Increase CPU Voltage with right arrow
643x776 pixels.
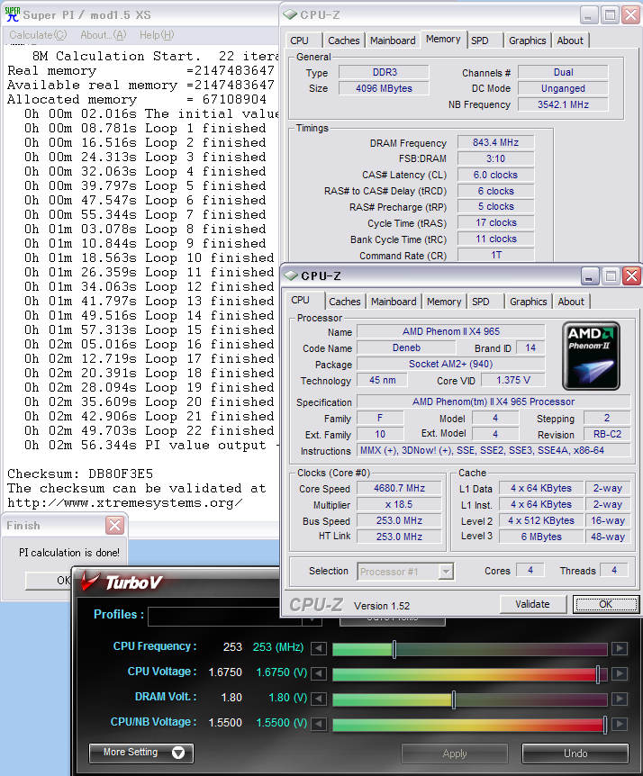point(620,673)
